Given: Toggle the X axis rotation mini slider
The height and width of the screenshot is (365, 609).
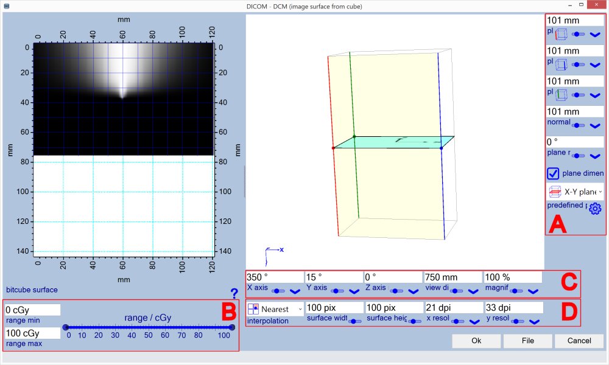Looking at the screenshot, I should pos(279,291).
